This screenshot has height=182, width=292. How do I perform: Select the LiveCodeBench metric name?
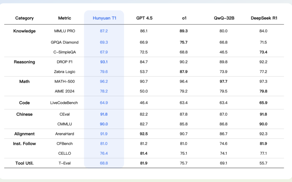65,103
